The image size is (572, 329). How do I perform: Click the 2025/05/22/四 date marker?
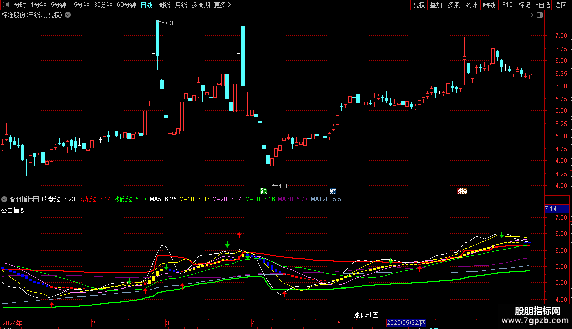tap(406, 323)
